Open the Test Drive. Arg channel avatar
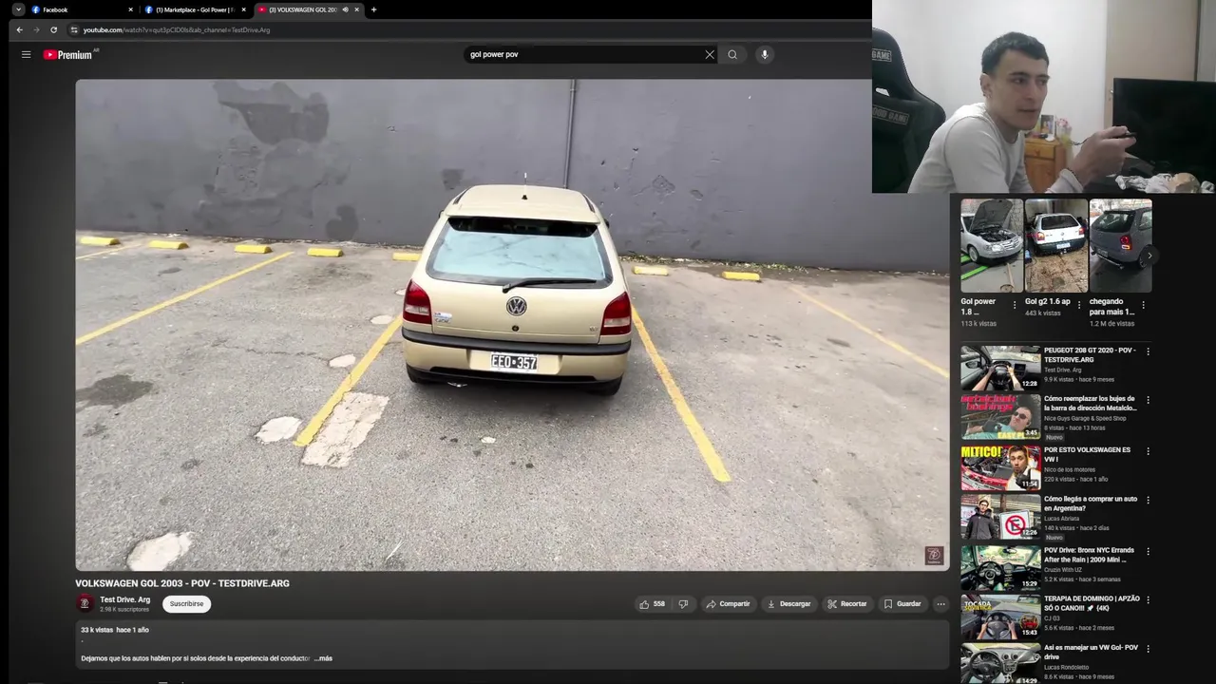 click(x=85, y=603)
